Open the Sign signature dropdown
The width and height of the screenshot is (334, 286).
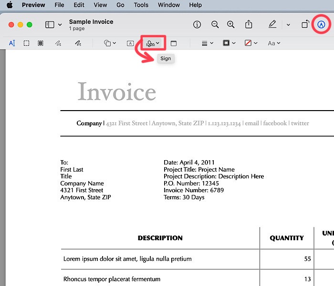point(153,43)
